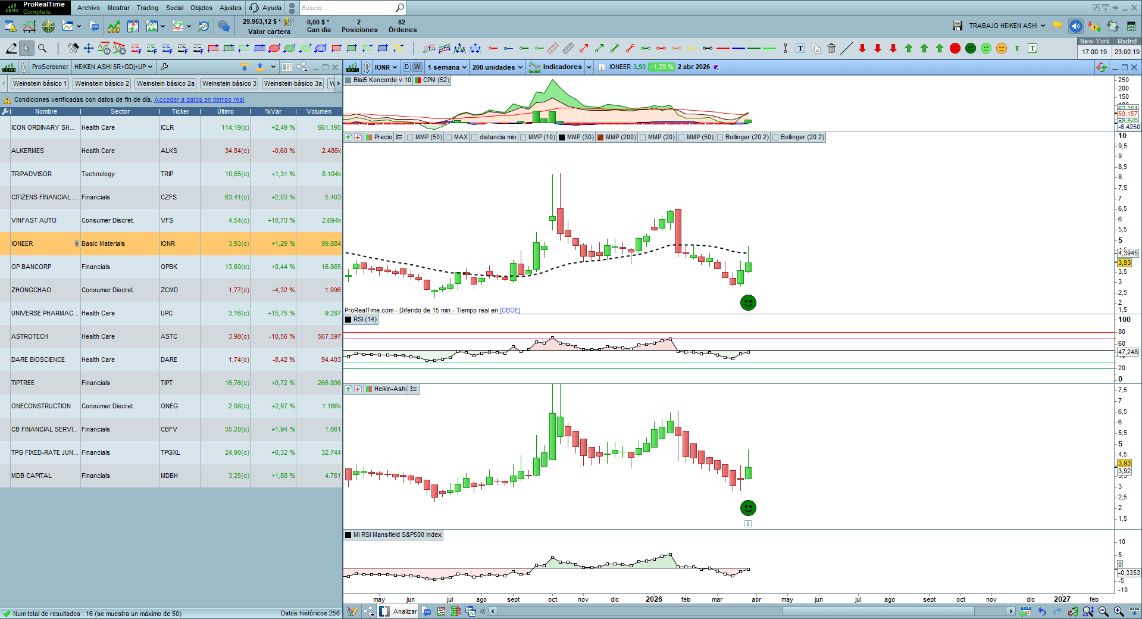Expand the new chart icon dropdown arrow

coord(79,26)
